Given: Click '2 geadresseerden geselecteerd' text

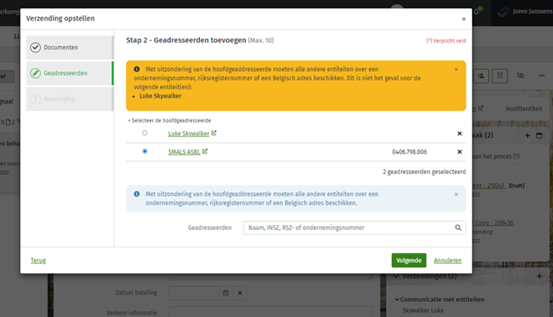Looking at the screenshot, I should pyautogui.click(x=424, y=172).
